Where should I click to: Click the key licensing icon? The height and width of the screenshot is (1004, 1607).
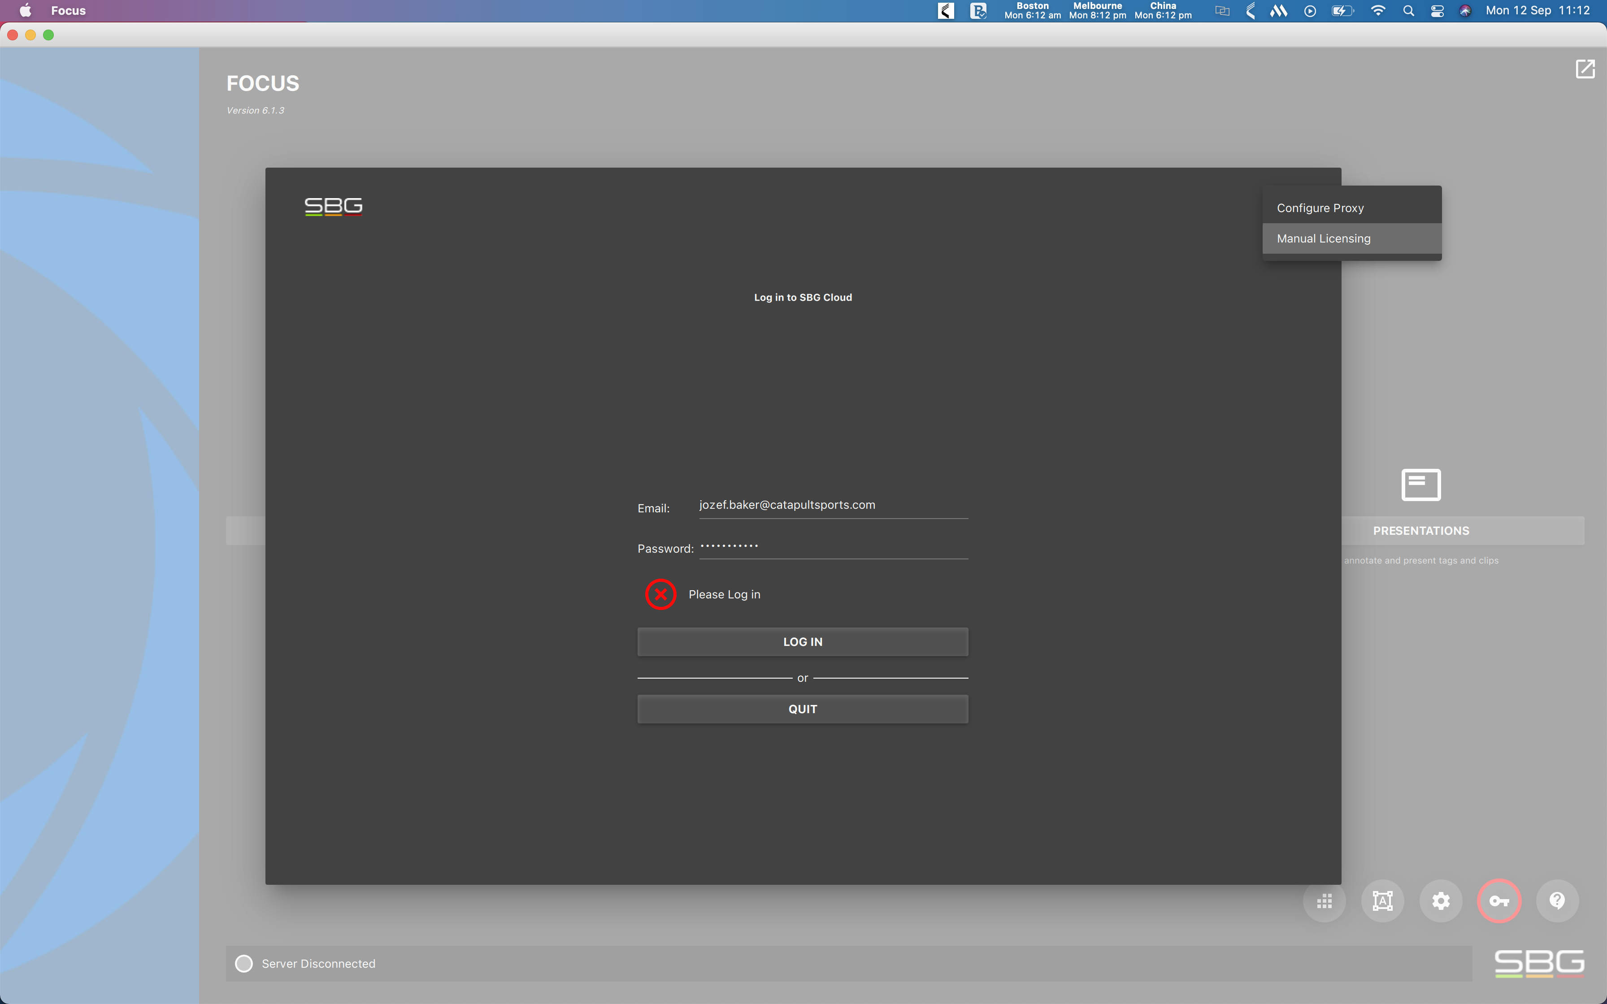1499,901
